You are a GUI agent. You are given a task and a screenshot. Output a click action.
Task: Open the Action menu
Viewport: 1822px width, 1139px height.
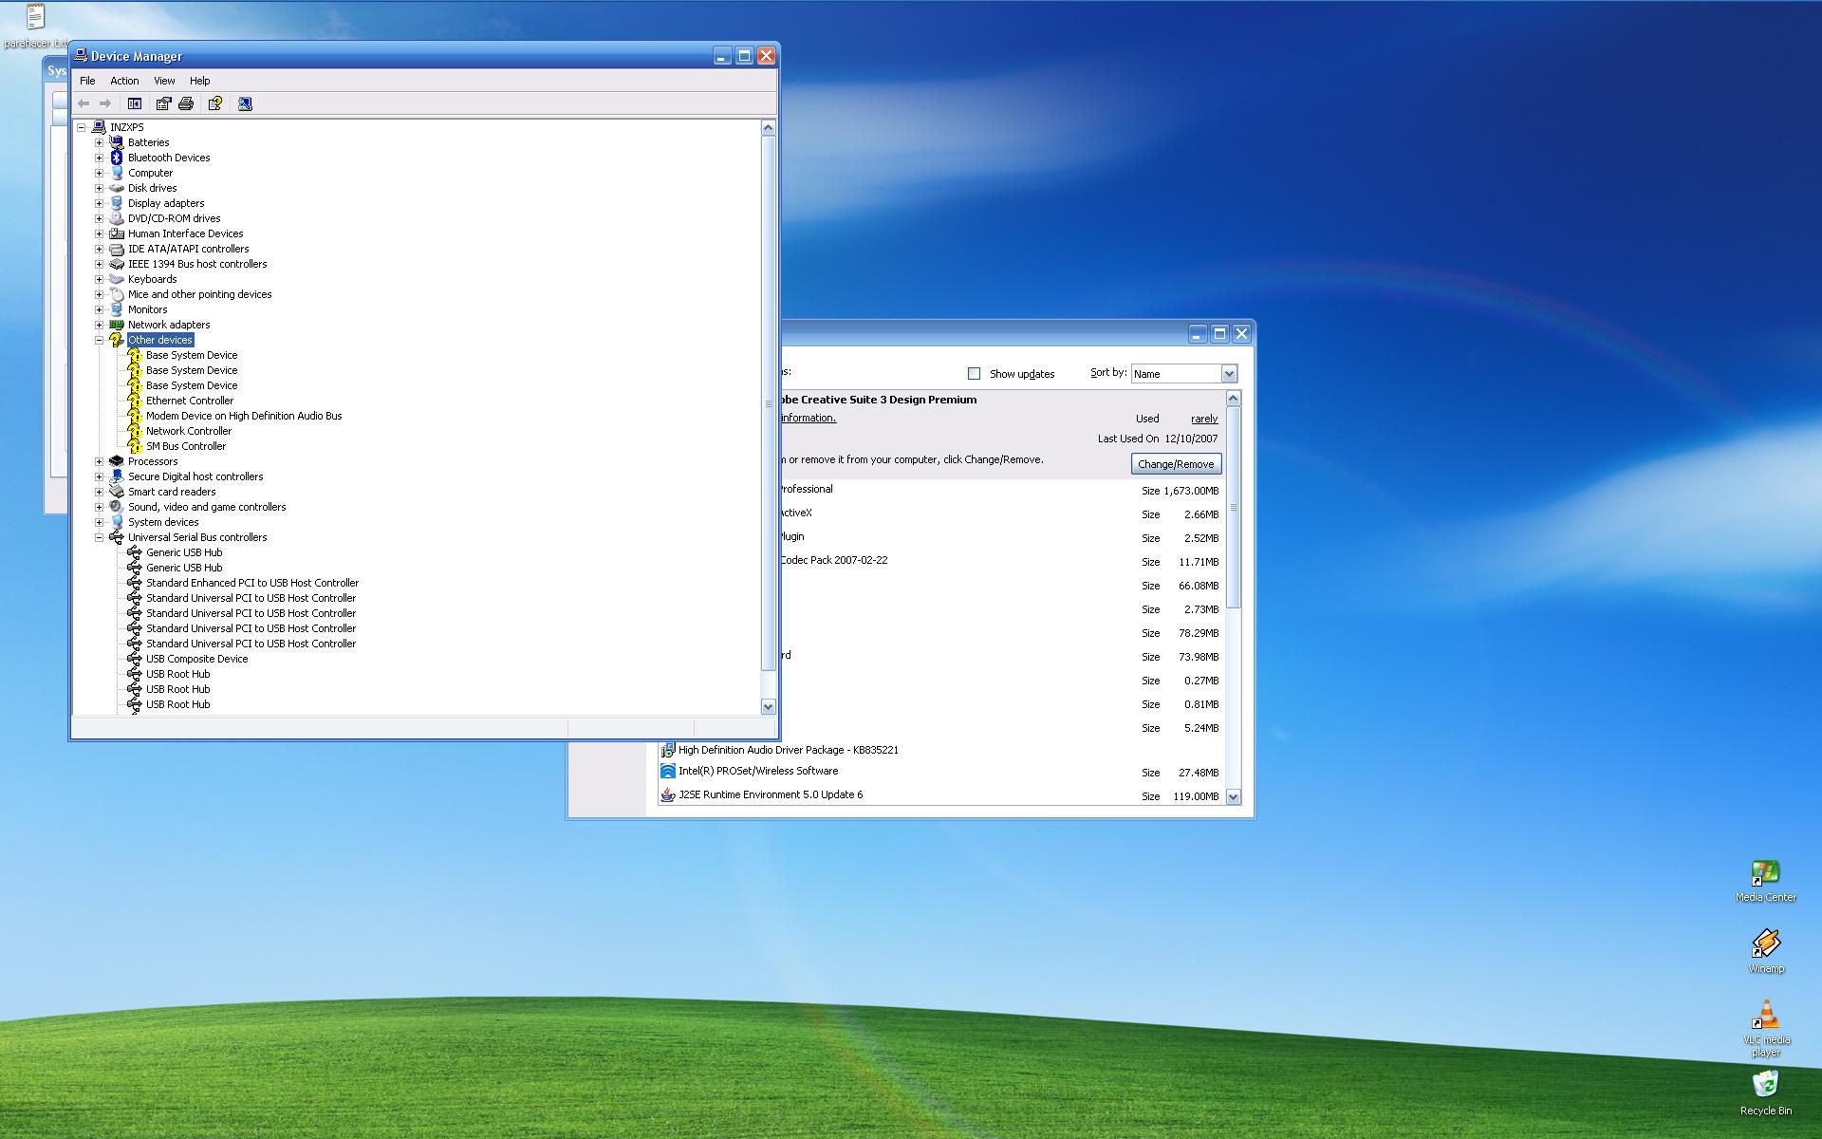[124, 81]
